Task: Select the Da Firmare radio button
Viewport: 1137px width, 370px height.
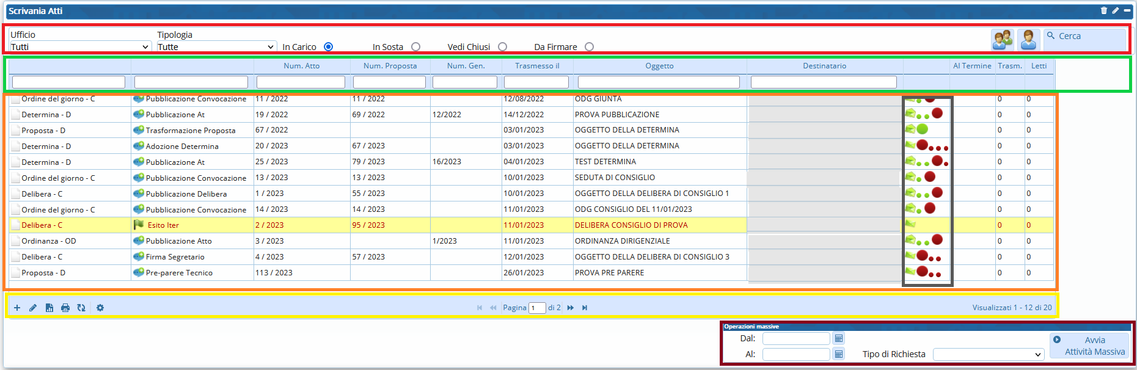Action: (589, 47)
